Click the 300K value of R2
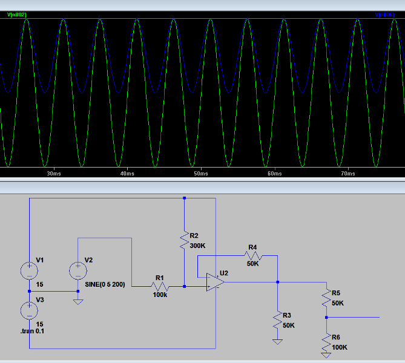This screenshot has height=363, width=405. (x=197, y=246)
